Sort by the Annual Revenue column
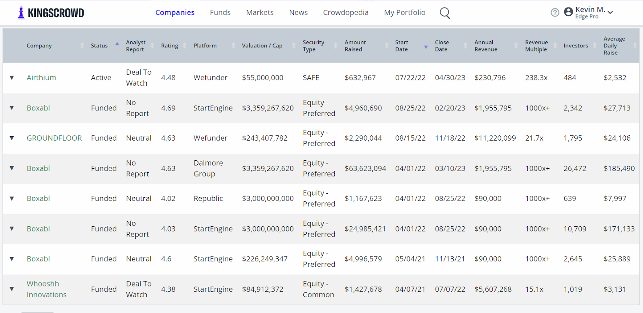The image size is (643, 313). pyautogui.click(x=486, y=46)
